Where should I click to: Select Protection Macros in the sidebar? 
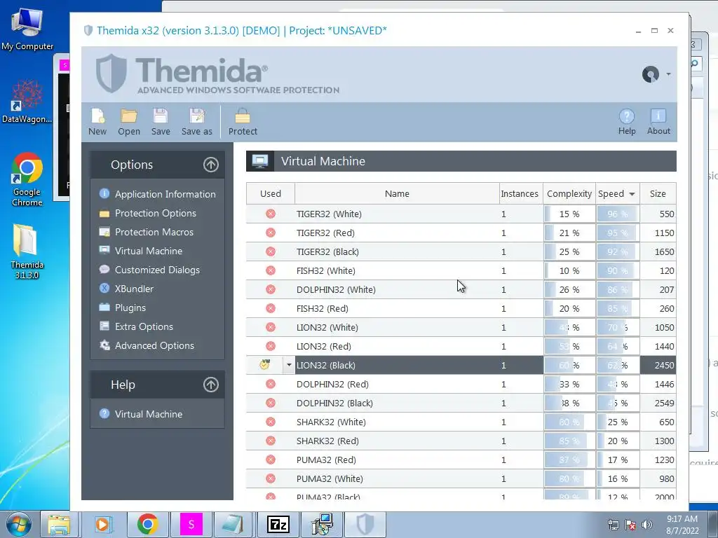pyautogui.click(x=154, y=232)
